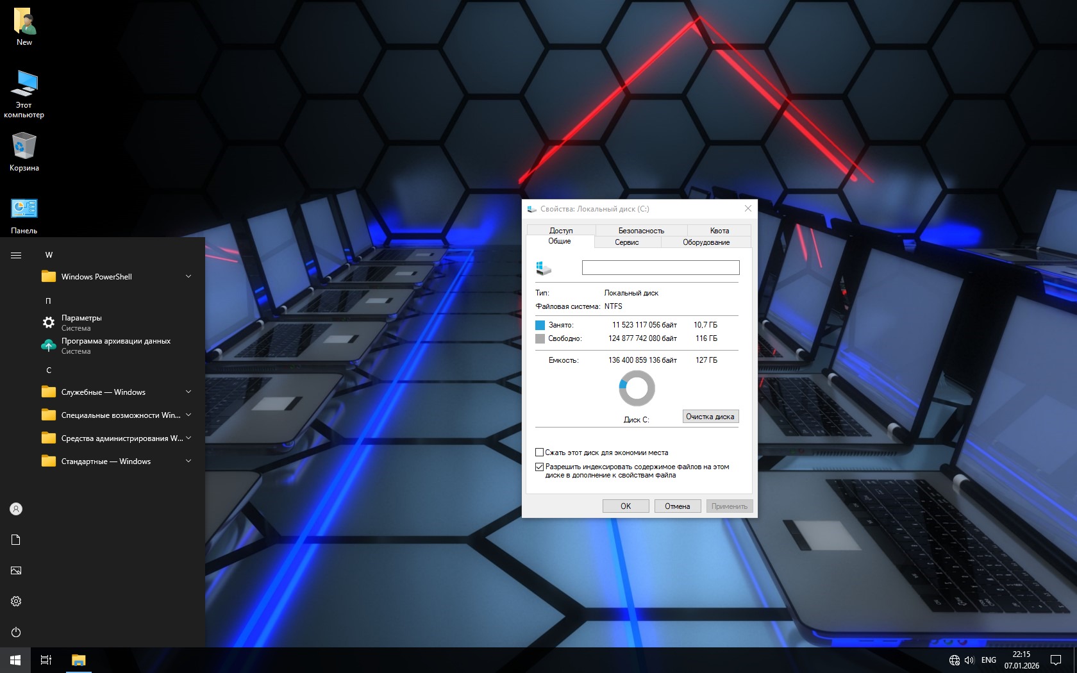Open the Settings gear in Start sidebar

click(16, 601)
